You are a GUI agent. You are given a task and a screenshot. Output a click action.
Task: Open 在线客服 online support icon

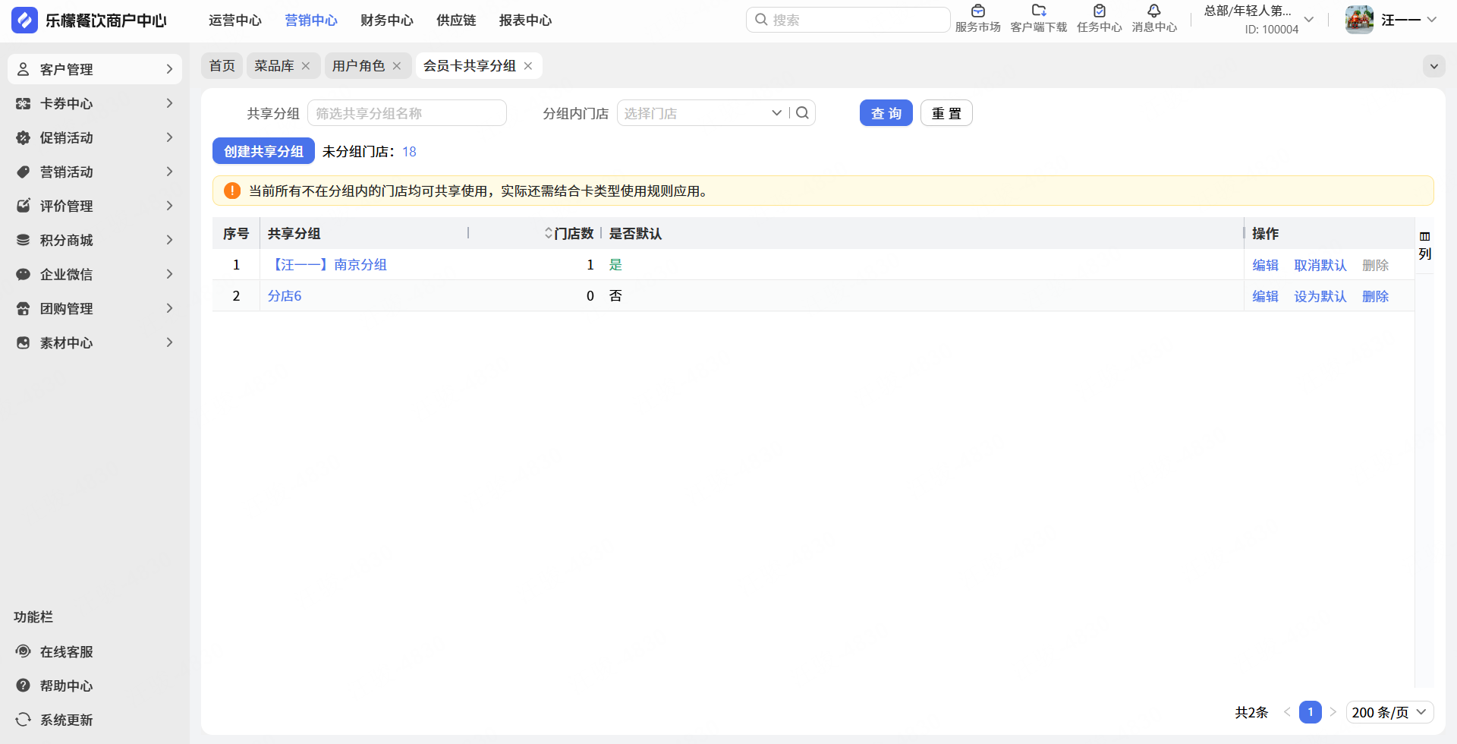(x=24, y=651)
